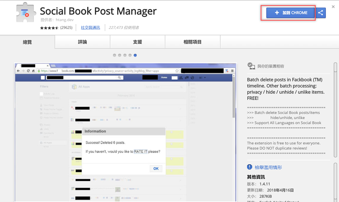Click the 'Please DO NOT duplicate reviews!' text

[277, 148]
